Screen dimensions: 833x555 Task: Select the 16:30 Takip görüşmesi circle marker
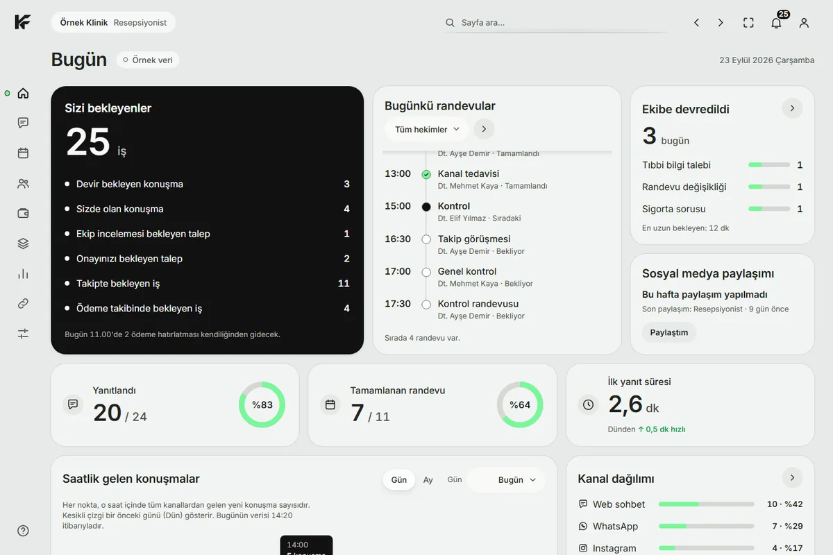426,239
